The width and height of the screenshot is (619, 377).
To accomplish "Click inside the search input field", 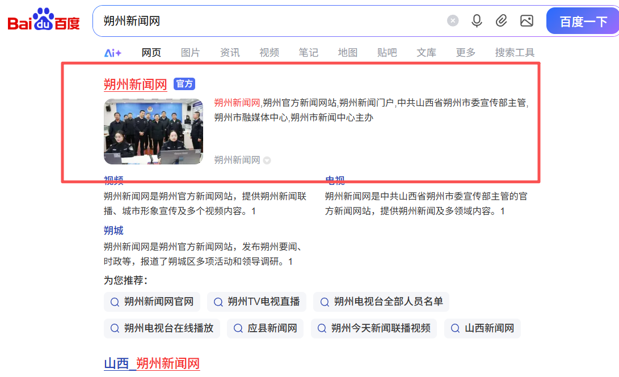I will point(255,20).
